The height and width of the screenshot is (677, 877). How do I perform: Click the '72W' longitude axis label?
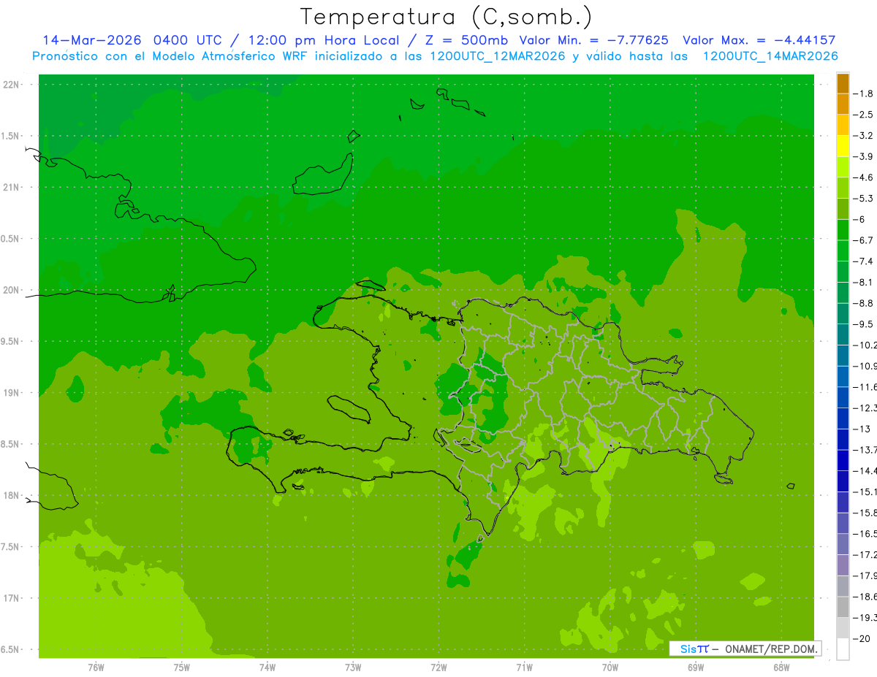coord(438,668)
